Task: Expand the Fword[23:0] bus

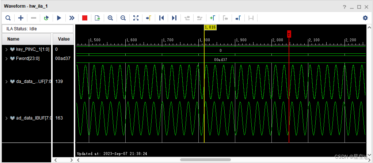Action: tap(7, 58)
